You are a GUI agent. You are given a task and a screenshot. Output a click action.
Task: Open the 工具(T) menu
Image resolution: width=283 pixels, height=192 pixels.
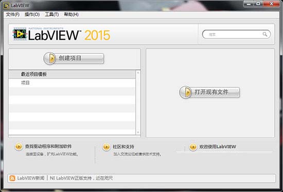click(x=52, y=14)
